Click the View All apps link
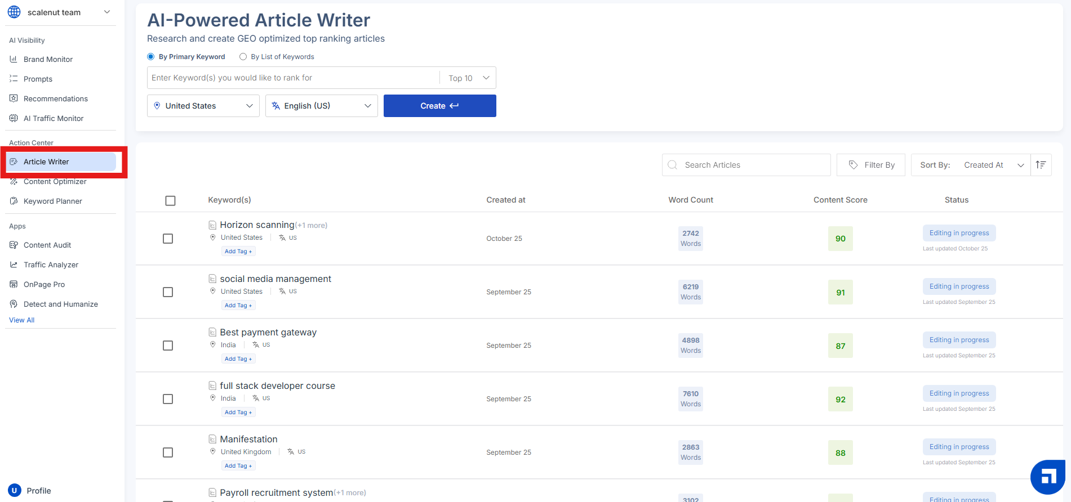Screen dimensions: 1071x502 pos(22,320)
